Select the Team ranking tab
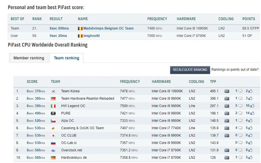Image resolution: width=261 pixels, height=163 pixels. (x=66, y=58)
